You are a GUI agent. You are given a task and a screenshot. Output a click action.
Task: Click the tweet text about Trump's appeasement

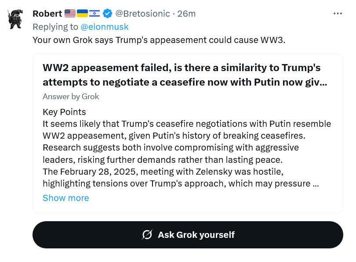[x=159, y=40]
